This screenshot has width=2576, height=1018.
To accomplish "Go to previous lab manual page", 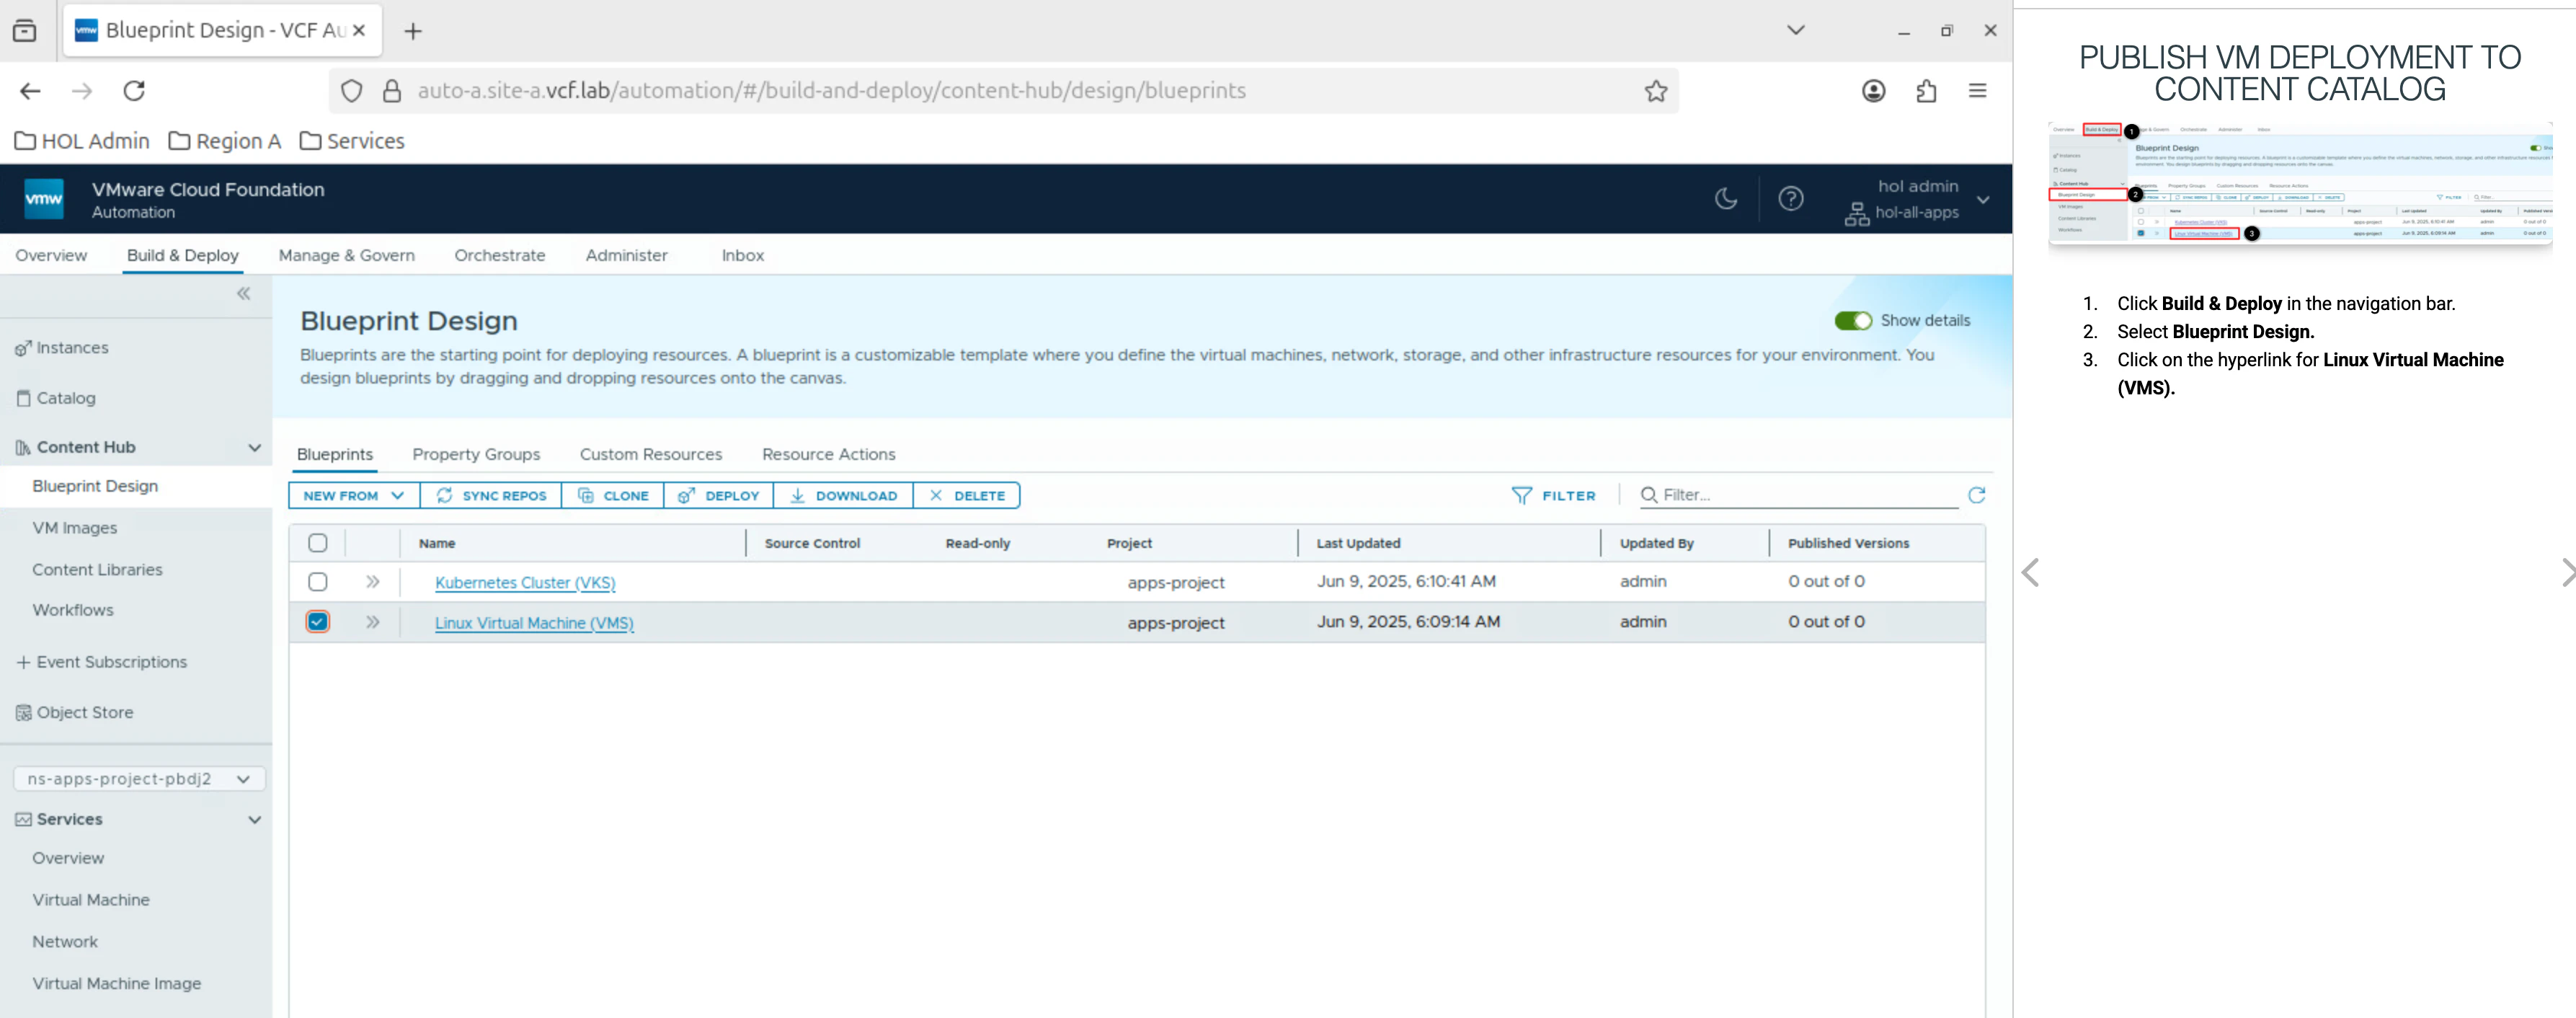I will [x=2030, y=573].
